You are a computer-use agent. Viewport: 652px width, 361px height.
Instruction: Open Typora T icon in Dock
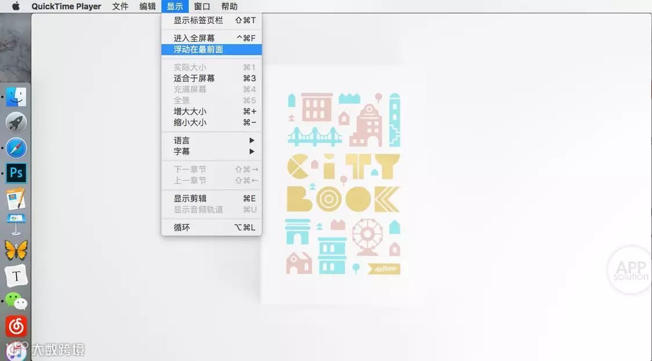[x=16, y=276]
